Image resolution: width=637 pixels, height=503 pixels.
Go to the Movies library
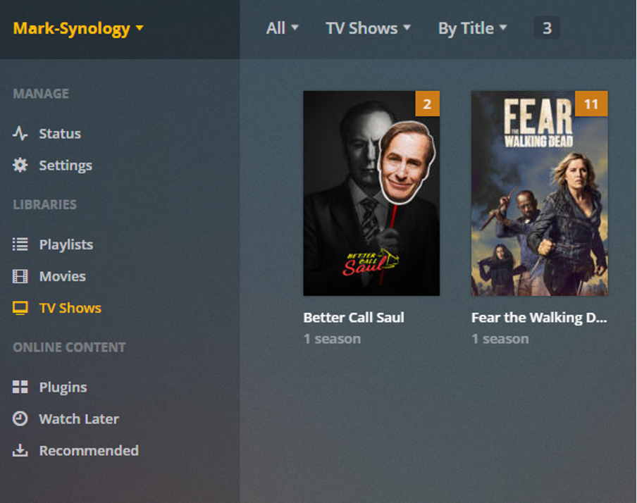tap(62, 276)
